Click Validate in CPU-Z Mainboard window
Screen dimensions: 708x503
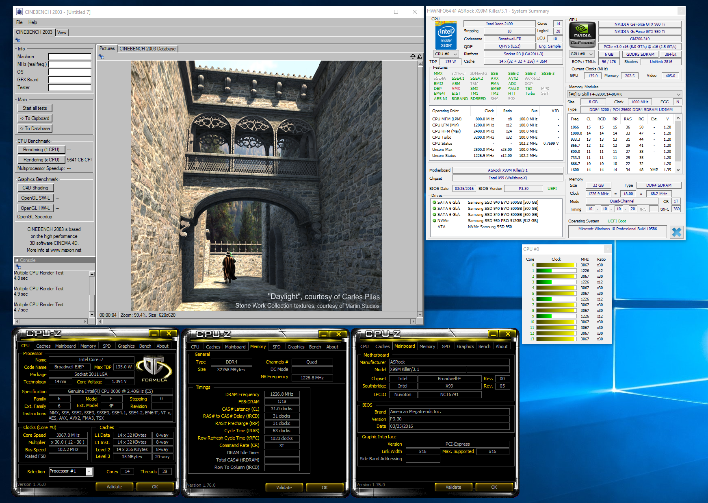click(x=453, y=487)
